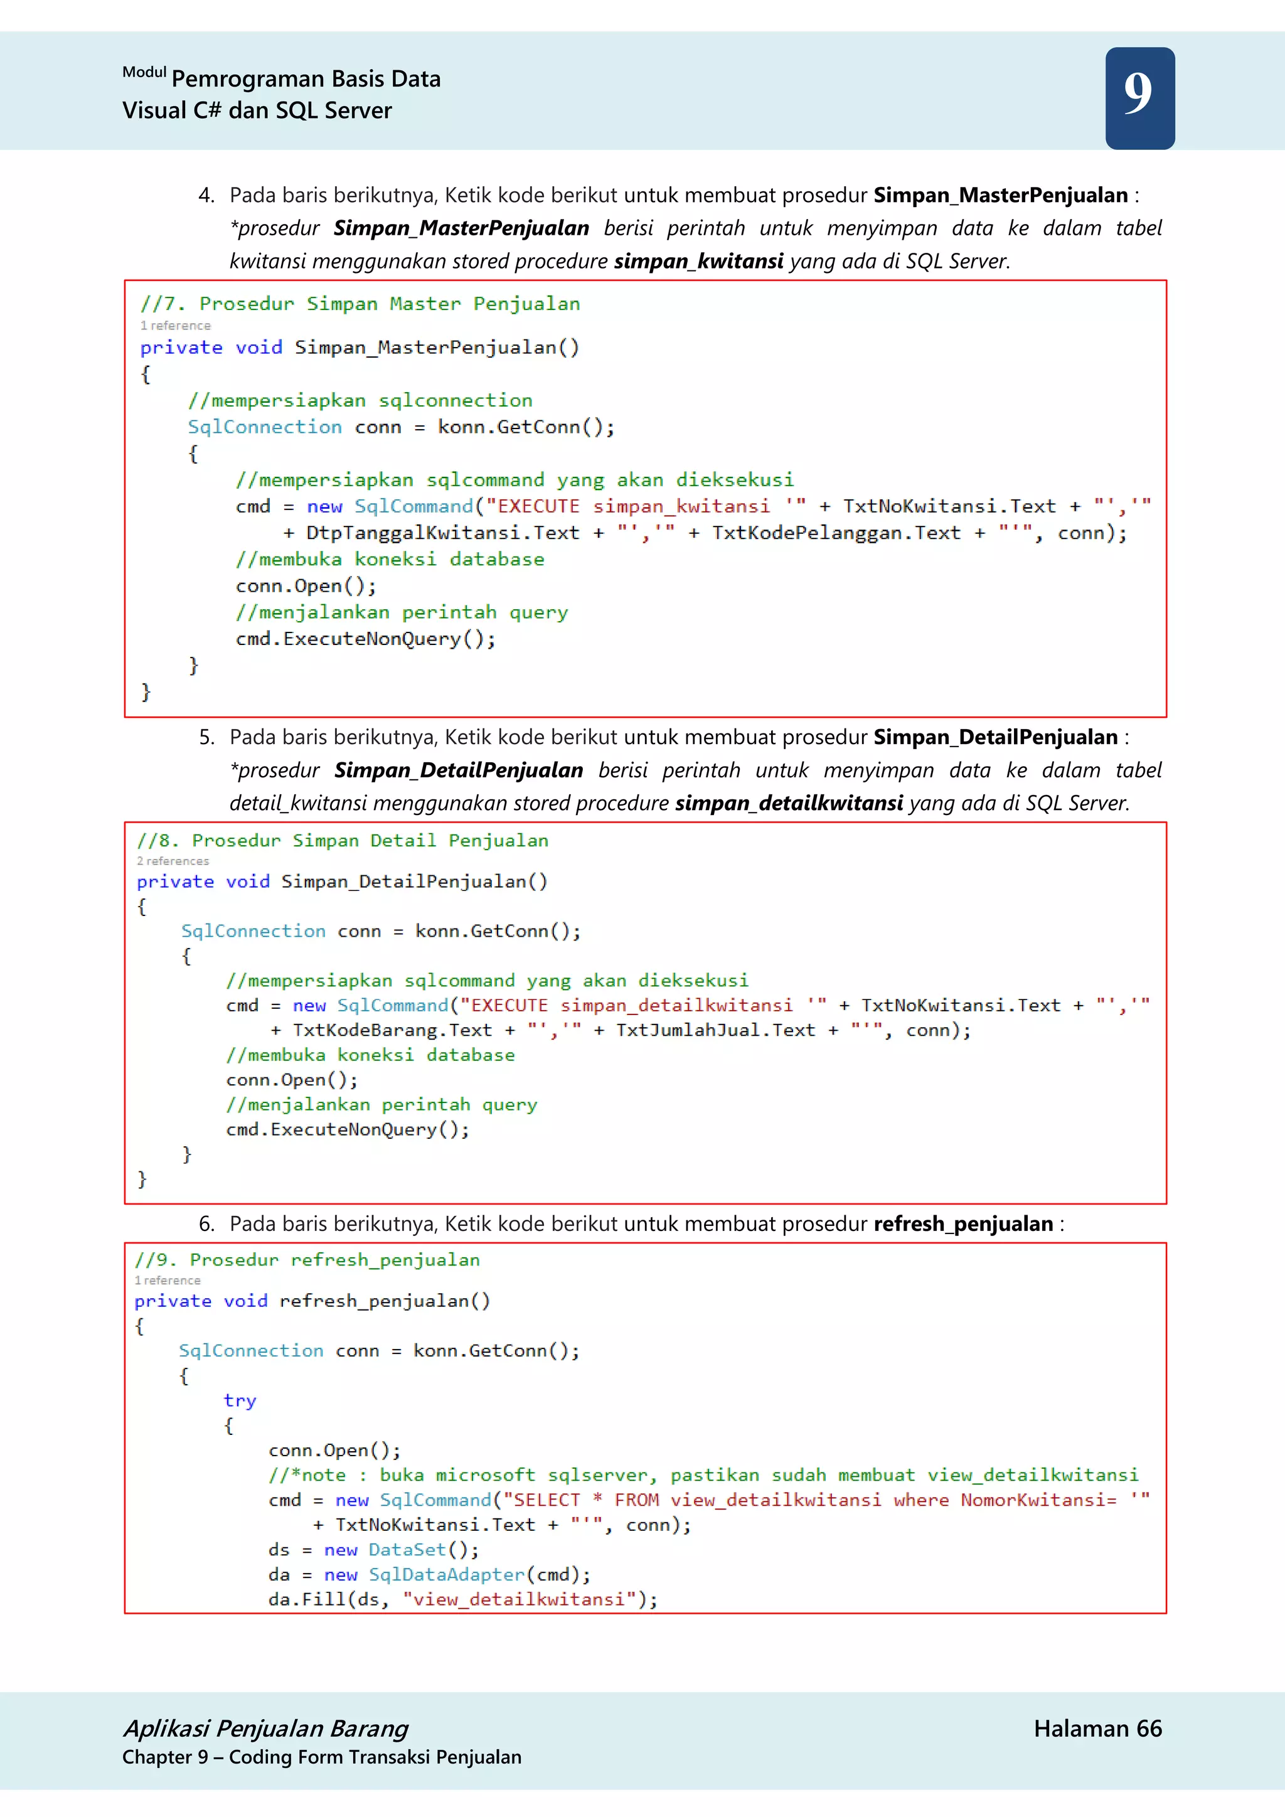
Task: Click '1 reference' above refresh_penjualan
Action: click(x=168, y=1281)
